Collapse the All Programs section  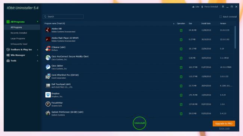37,22
